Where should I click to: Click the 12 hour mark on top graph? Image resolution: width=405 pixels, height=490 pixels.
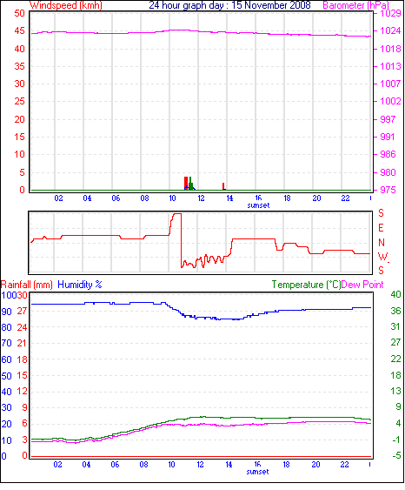click(202, 198)
